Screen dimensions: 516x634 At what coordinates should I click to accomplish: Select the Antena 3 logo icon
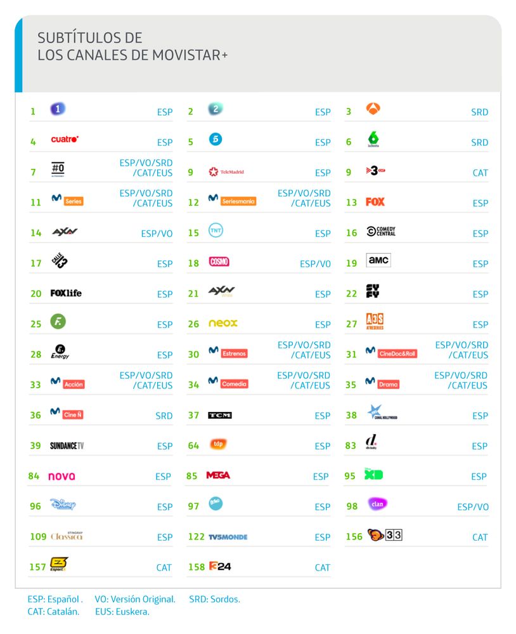click(373, 109)
